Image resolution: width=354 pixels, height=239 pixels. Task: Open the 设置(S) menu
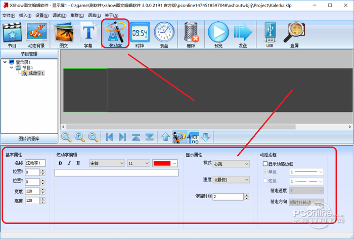[x=42, y=15]
